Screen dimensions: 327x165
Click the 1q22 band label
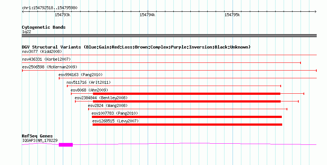point(26,32)
